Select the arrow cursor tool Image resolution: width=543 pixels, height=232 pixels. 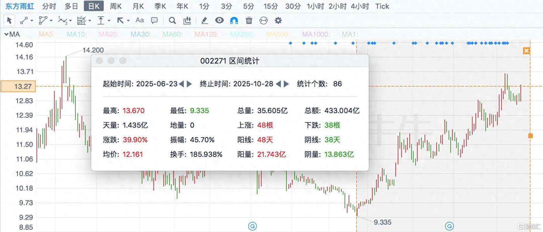(x=9, y=20)
